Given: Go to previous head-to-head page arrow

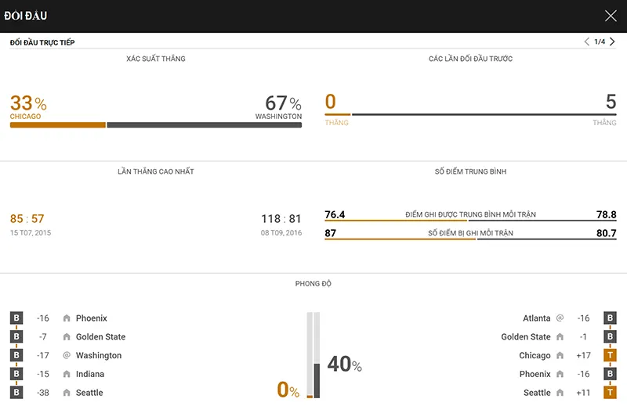Looking at the screenshot, I should tap(586, 41).
